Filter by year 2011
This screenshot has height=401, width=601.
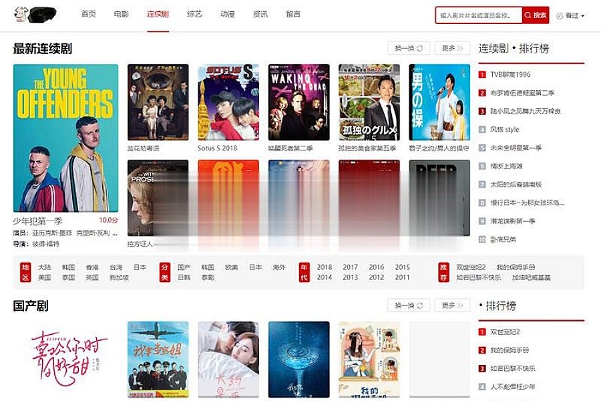tap(403, 277)
